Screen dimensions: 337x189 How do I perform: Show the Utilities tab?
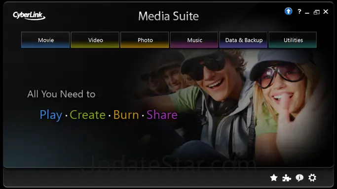(293, 40)
